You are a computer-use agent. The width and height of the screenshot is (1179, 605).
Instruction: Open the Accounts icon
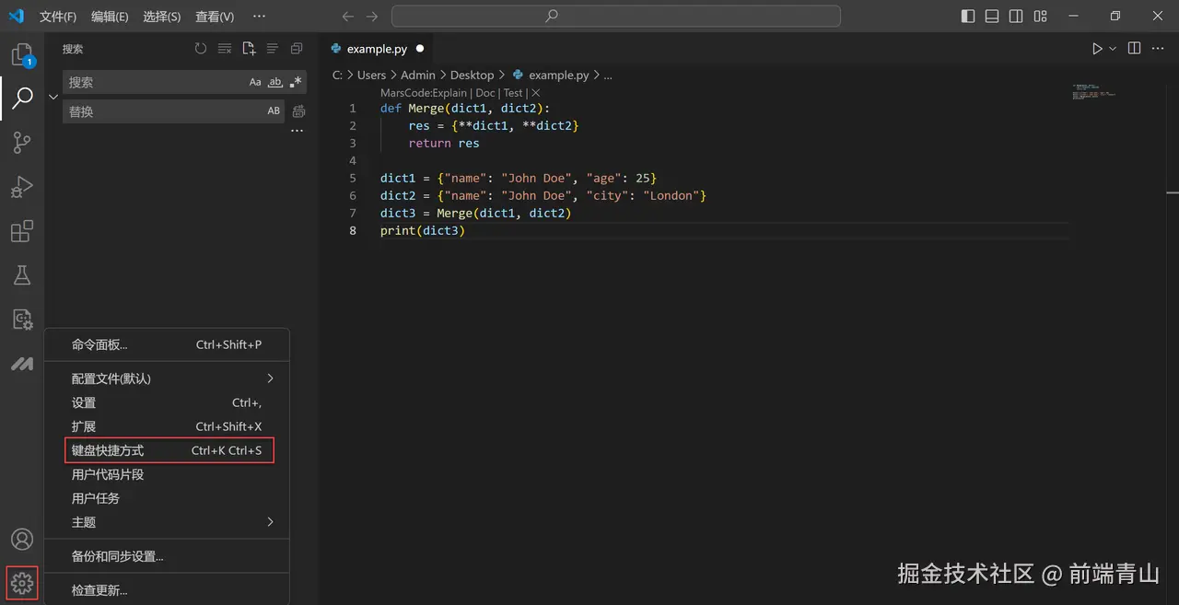click(22, 540)
